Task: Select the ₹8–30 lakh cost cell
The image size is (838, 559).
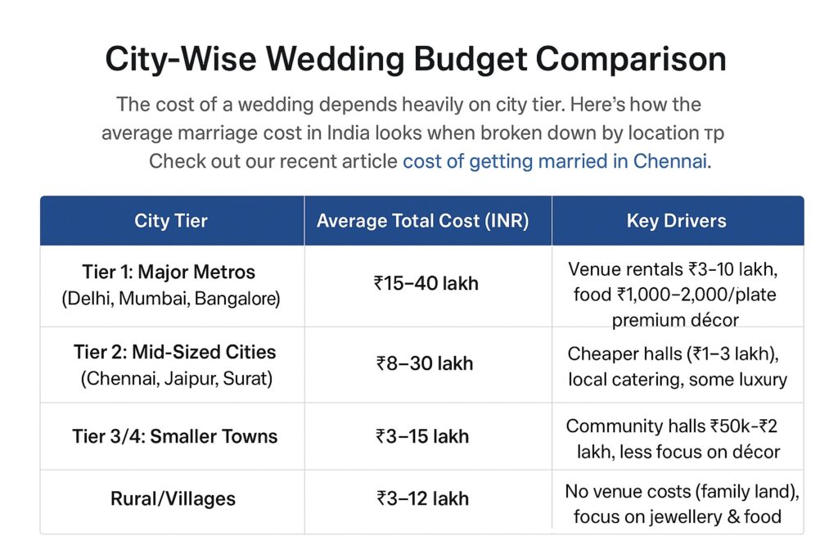Action: click(x=425, y=363)
